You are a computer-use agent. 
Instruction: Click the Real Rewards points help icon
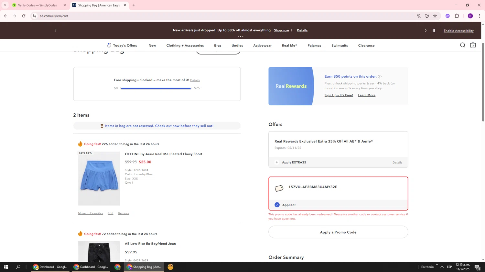coord(380,77)
